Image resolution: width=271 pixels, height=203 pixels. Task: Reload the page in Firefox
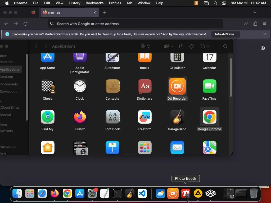tap(25, 24)
